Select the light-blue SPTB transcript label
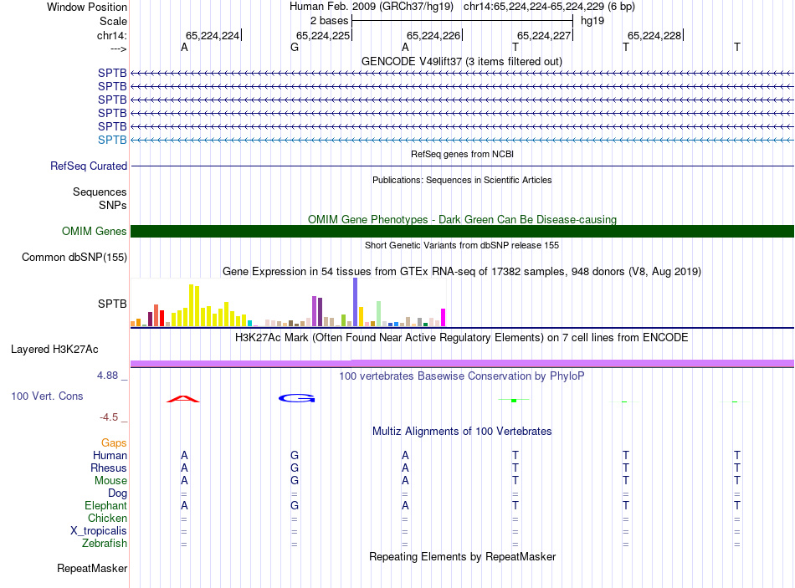 point(112,140)
